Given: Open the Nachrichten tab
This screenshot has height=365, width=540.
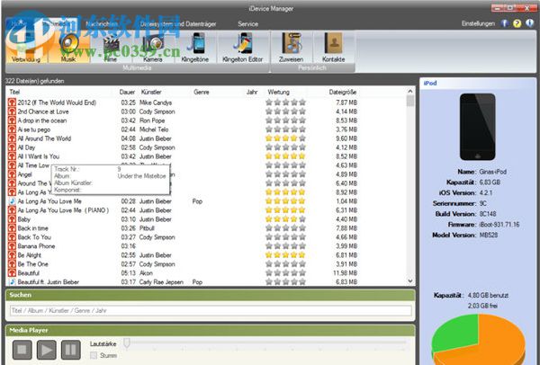Looking at the screenshot, I should click(x=101, y=23).
